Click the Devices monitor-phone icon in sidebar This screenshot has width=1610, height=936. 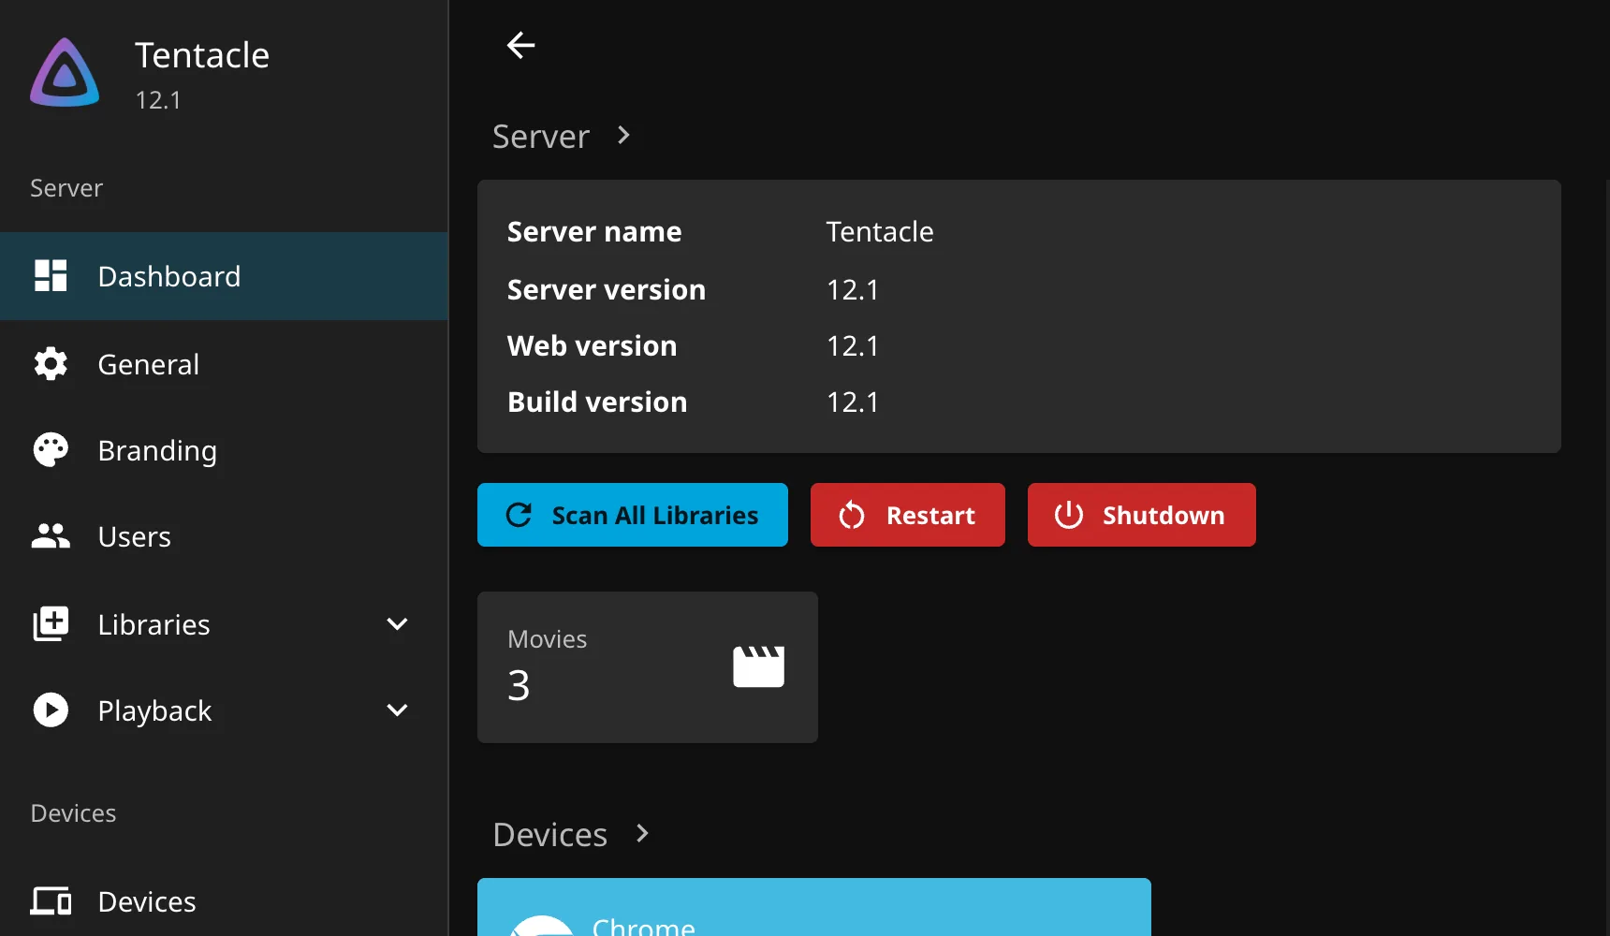click(51, 901)
